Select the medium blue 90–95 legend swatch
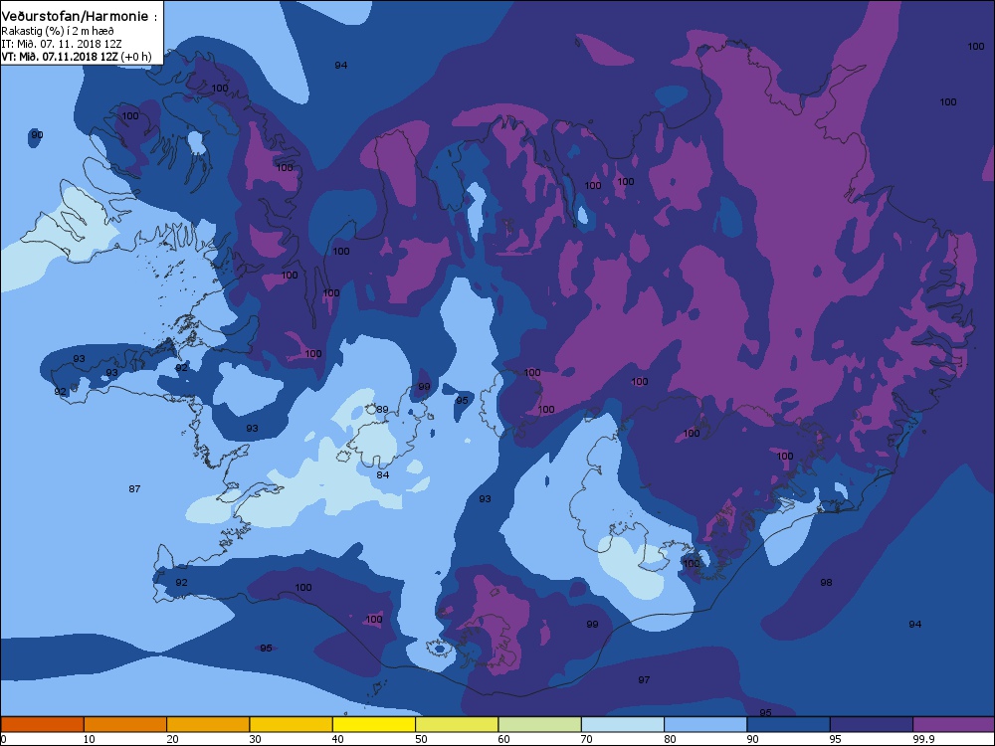Screen dimensions: 995x746 pos(789,724)
